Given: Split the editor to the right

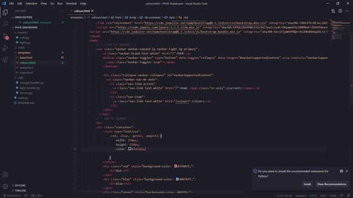Looking at the screenshot, I should pos(340,11).
